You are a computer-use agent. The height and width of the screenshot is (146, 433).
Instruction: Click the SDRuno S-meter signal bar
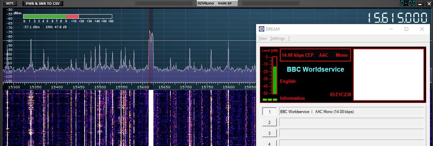pos(68,16)
